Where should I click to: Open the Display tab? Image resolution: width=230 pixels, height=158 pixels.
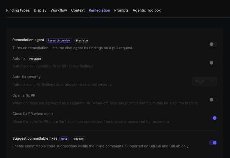[40, 10]
